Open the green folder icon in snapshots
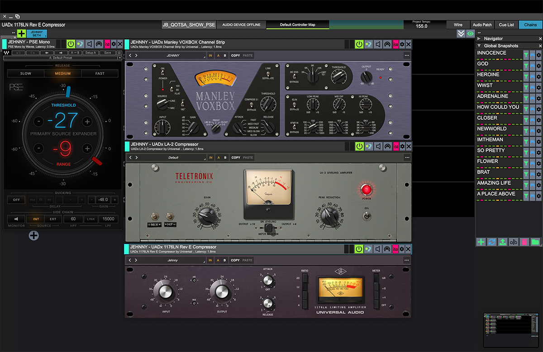 click(x=535, y=242)
